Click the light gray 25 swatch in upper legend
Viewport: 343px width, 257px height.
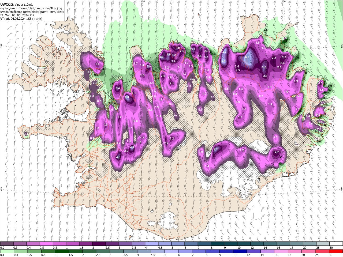coord(323,244)
